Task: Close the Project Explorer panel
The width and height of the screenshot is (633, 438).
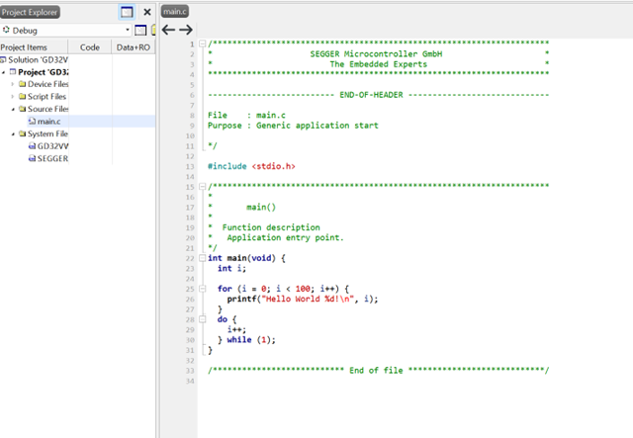Action: [x=147, y=12]
